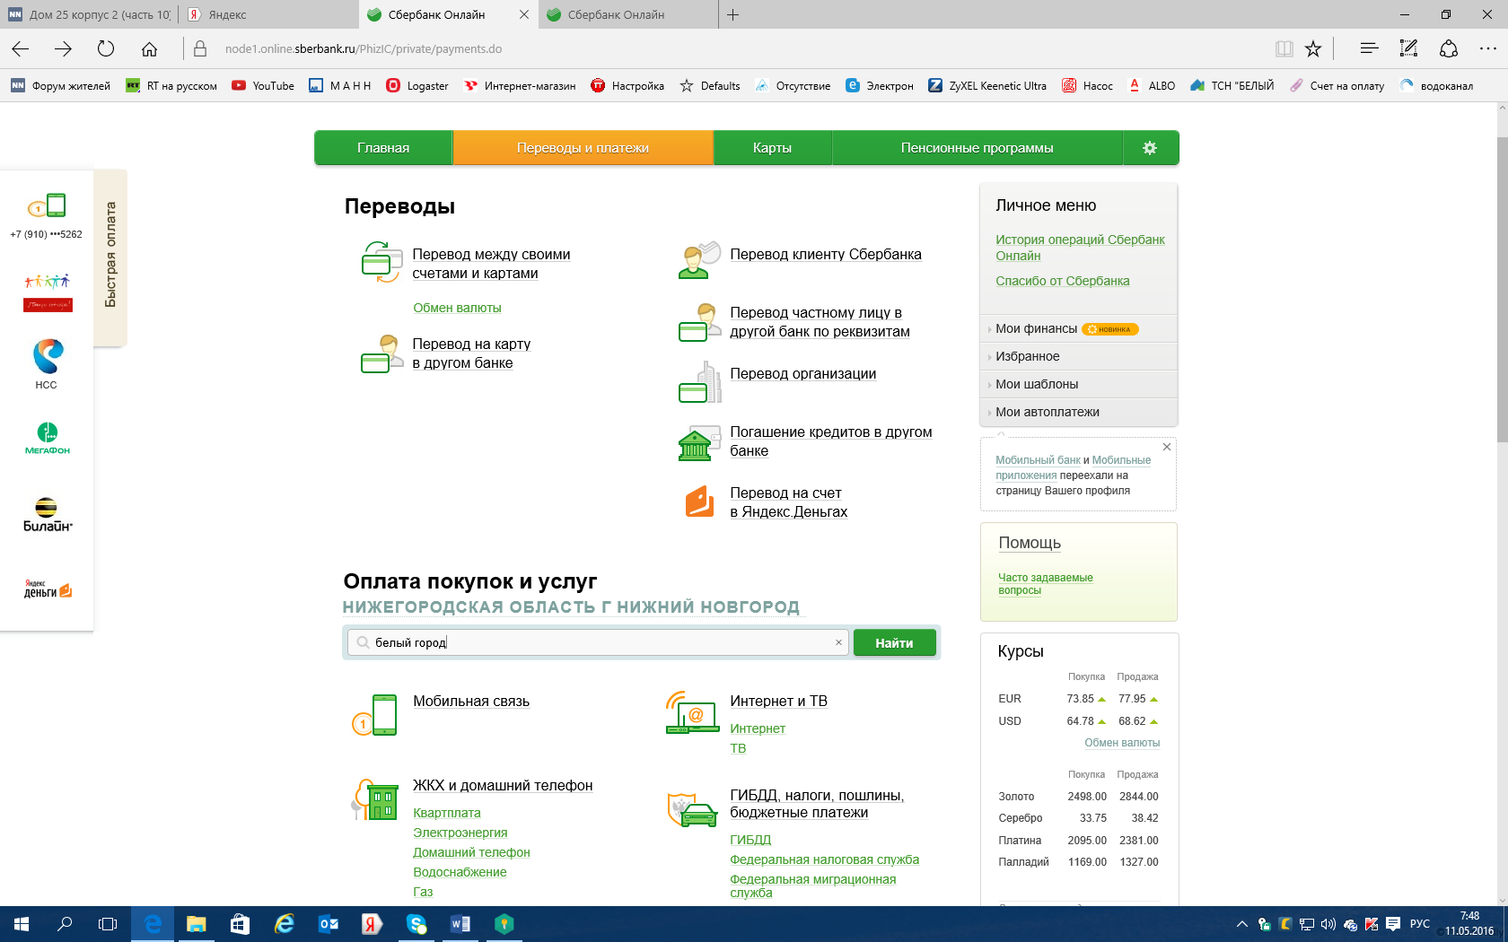Screen dimensions: 1508x942
Task: Open reading view book icon
Action: [x=1284, y=48]
